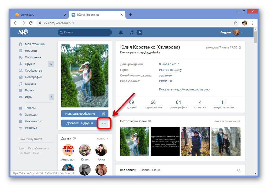Click the Ростов-на-Дону city link
268x186 pixels.
coord(170,70)
